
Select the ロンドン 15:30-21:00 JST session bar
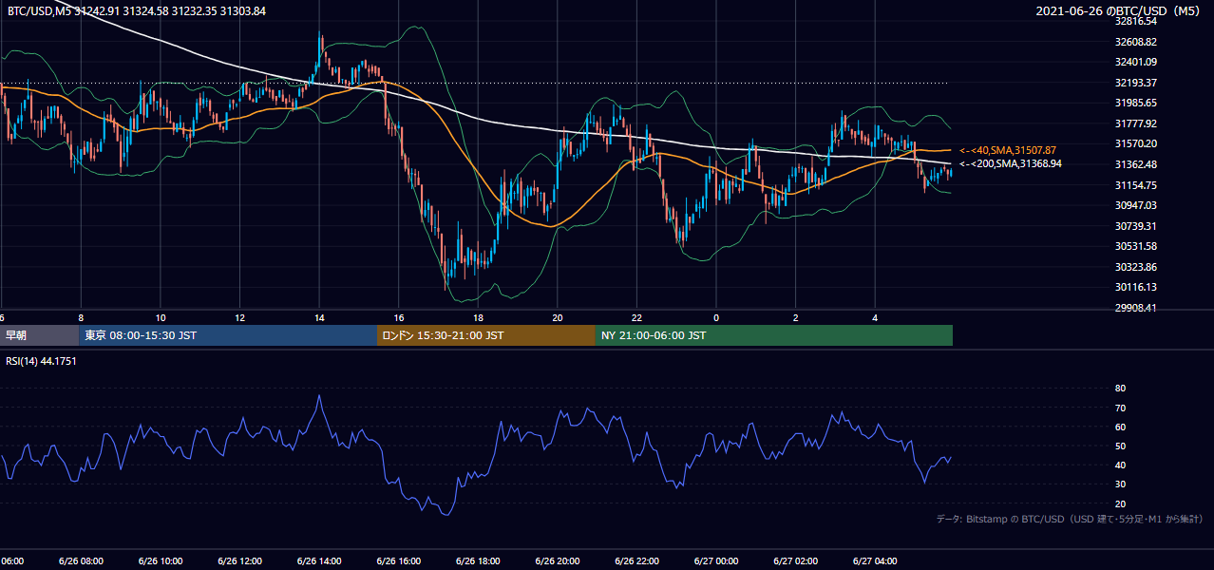pyautogui.click(x=486, y=335)
